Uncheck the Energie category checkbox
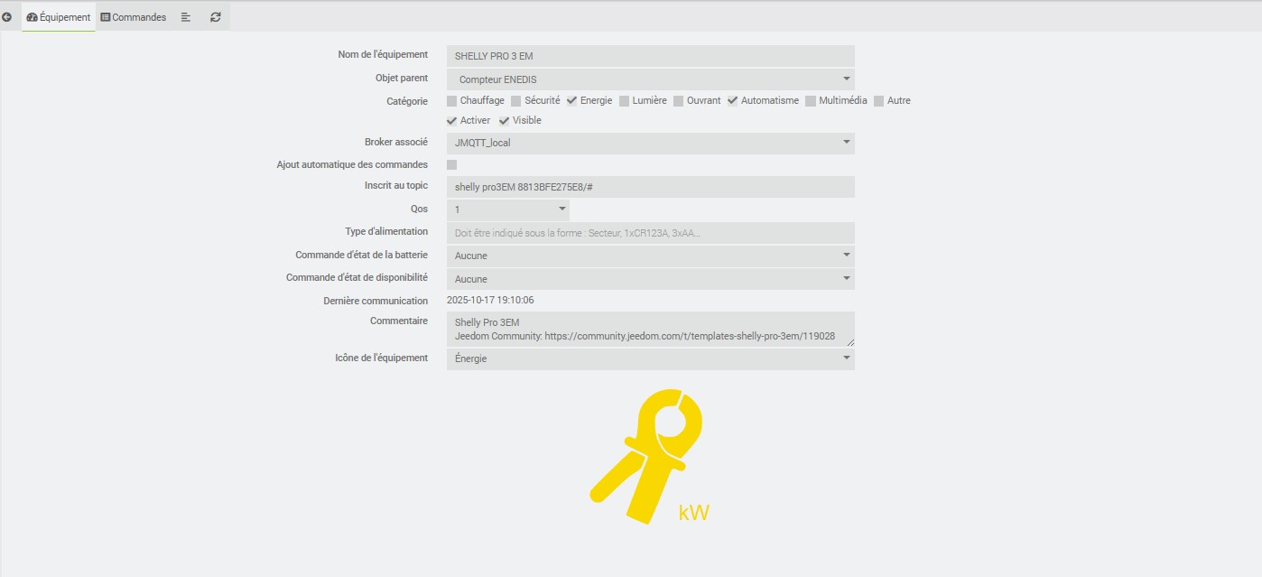The height and width of the screenshot is (577, 1262). (x=571, y=101)
